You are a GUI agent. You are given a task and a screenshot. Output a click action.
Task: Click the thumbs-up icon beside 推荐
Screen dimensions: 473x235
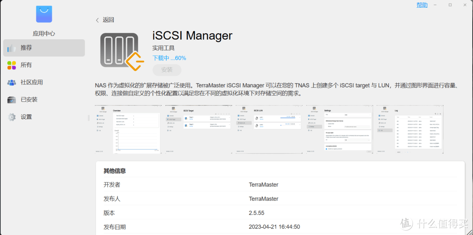(11, 48)
